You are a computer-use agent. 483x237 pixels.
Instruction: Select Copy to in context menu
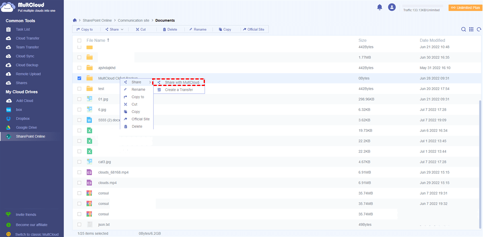coord(137,97)
